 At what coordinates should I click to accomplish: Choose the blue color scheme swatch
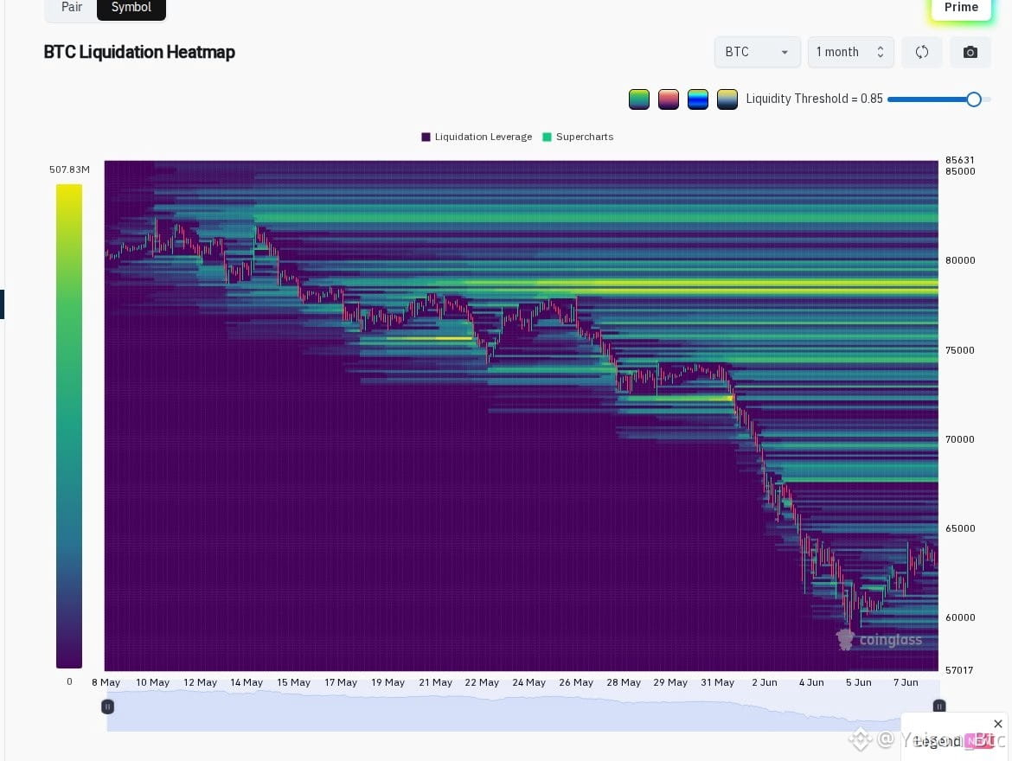698,99
